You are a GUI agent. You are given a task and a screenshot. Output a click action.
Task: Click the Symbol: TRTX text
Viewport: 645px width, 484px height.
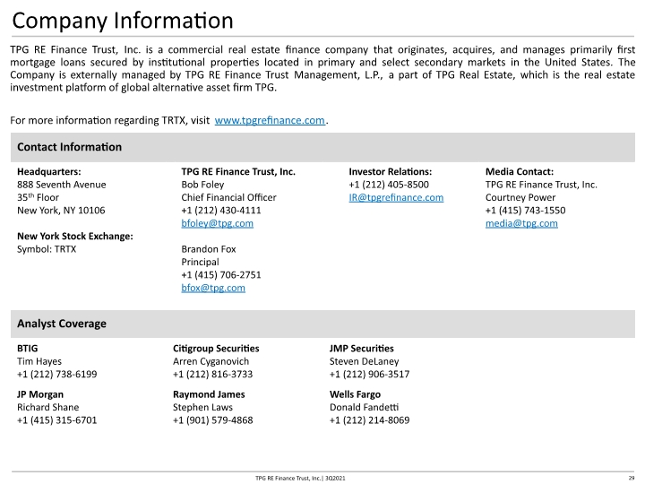point(47,249)
